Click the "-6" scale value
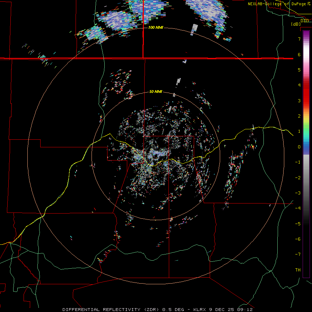This screenshot has width=312, height=312. coord(298,239)
